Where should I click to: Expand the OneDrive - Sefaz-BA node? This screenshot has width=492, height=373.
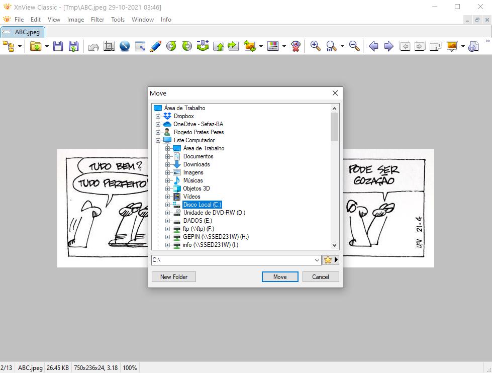click(x=158, y=124)
